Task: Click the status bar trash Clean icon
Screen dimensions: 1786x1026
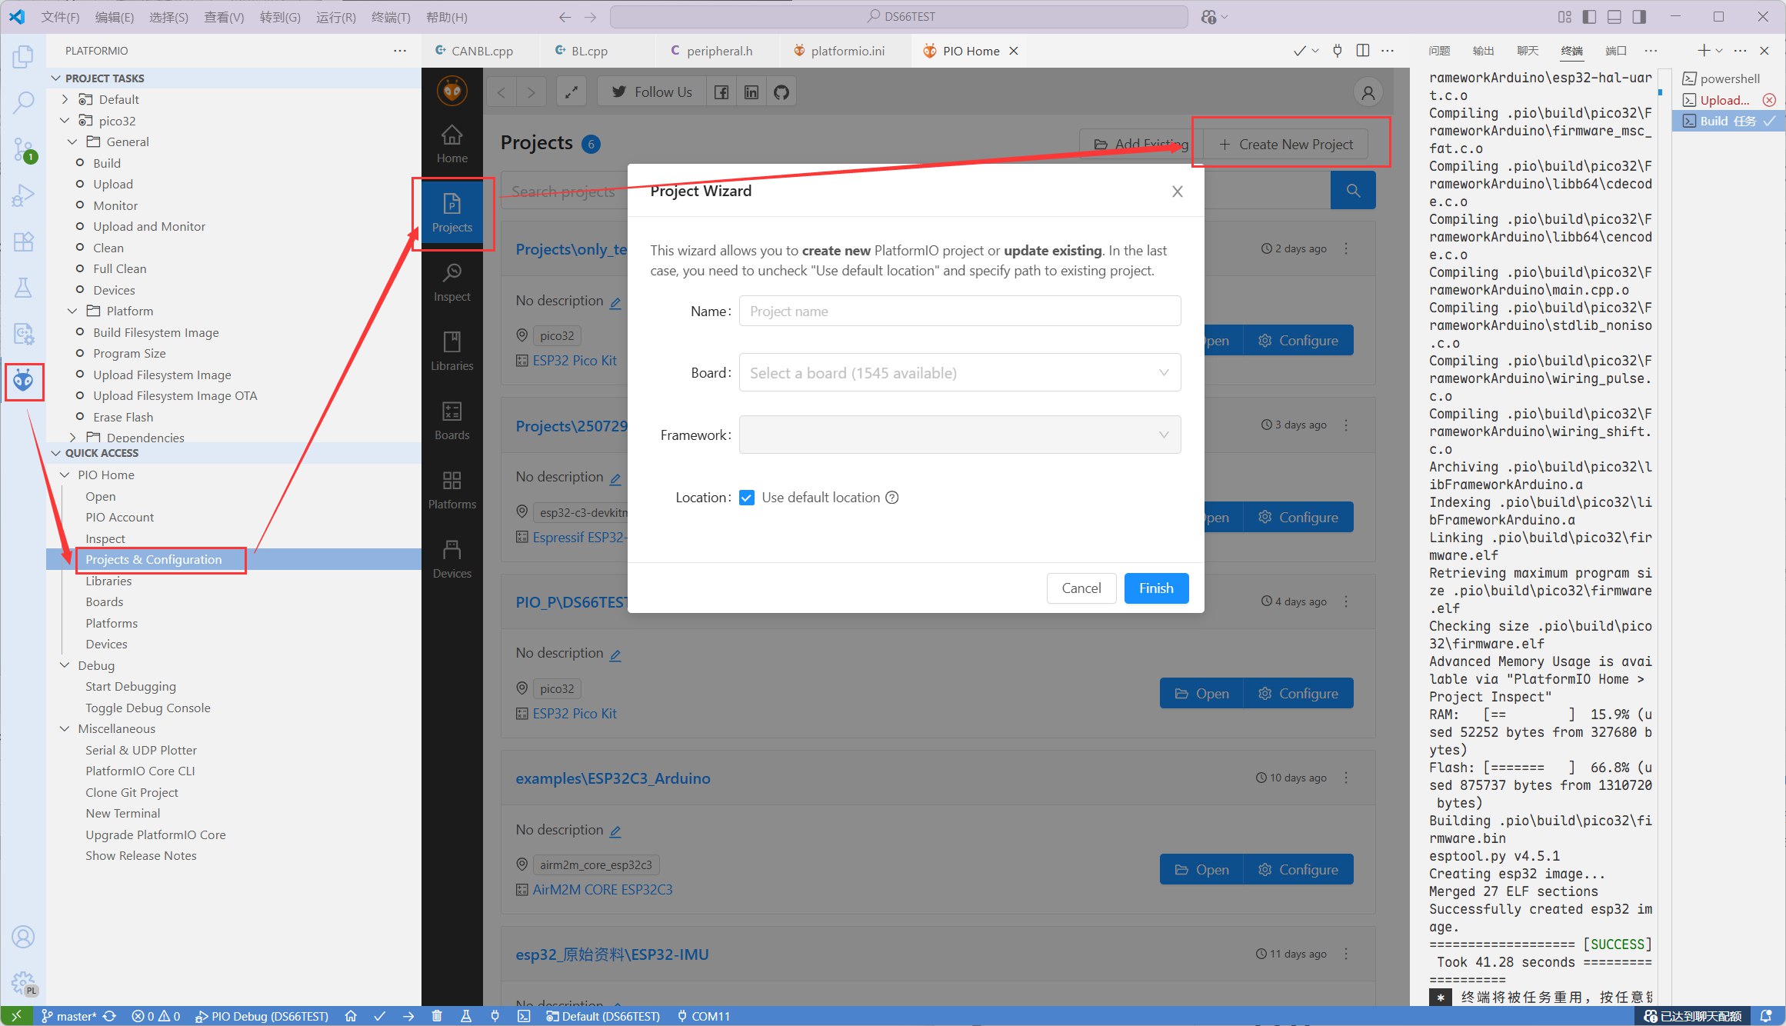Action: pos(437,1016)
